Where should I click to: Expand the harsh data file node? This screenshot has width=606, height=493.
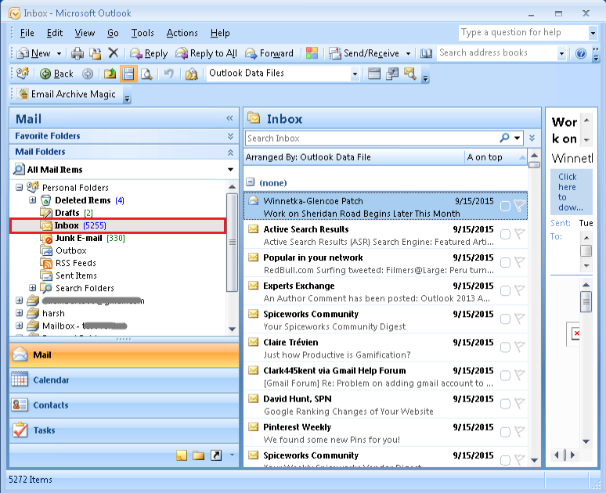[x=19, y=313]
